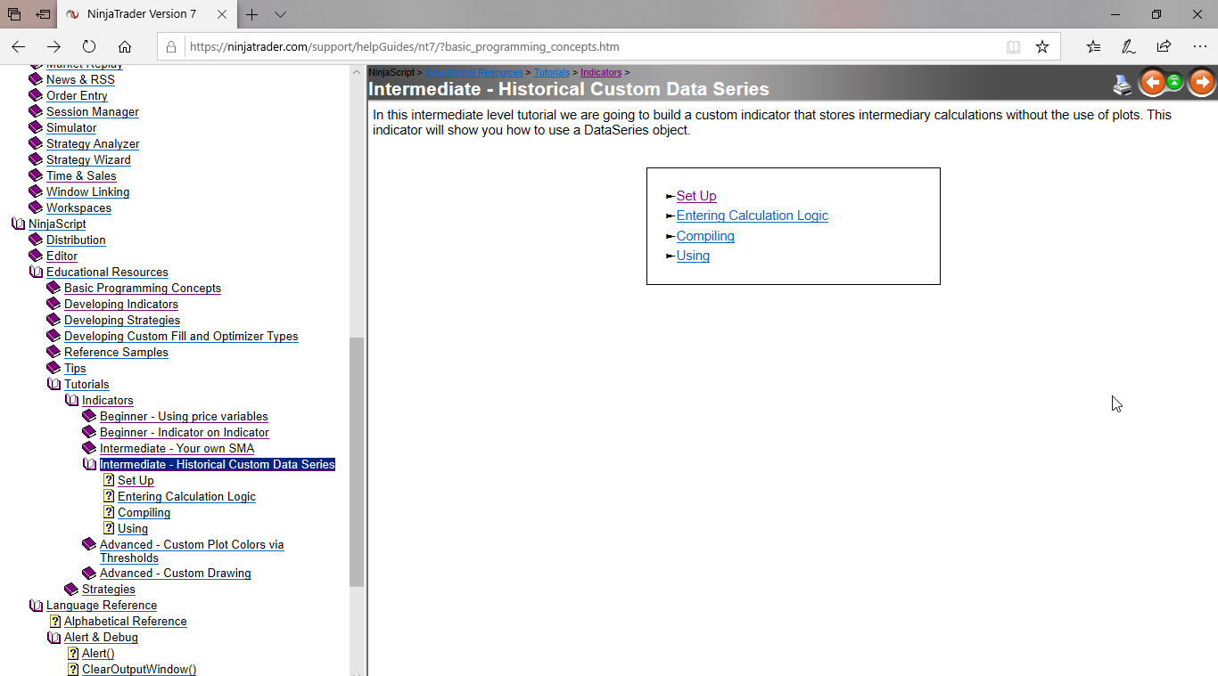Open Advanced - Custom Drawing tutorial

pyautogui.click(x=176, y=573)
